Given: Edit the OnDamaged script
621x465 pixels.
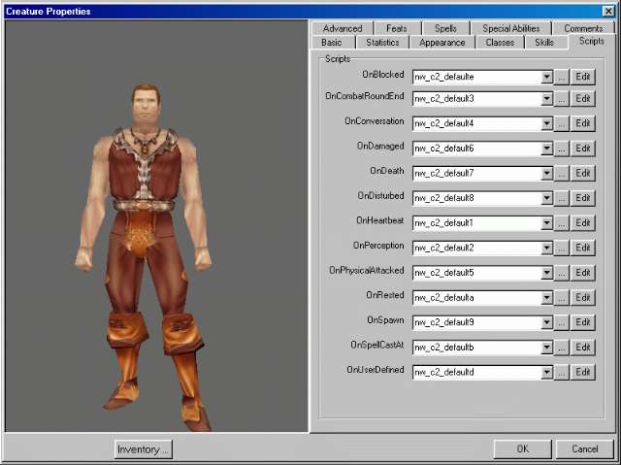Looking at the screenshot, I should pyautogui.click(x=583, y=149).
